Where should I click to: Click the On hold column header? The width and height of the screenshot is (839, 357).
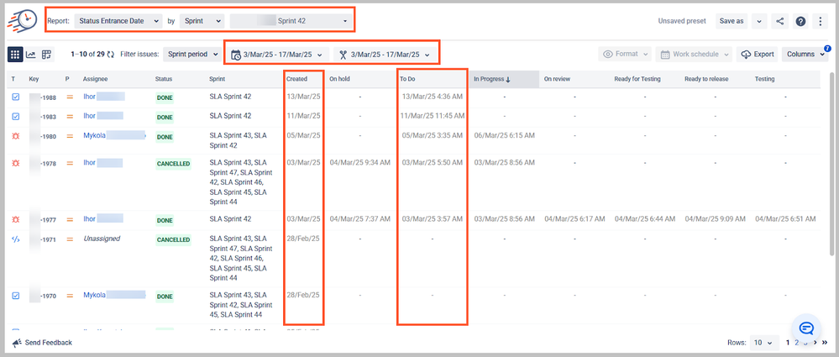click(340, 79)
